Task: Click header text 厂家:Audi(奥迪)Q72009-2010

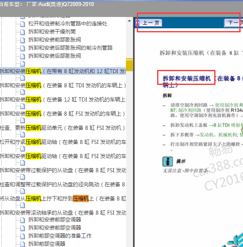Action: pos(60,4)
